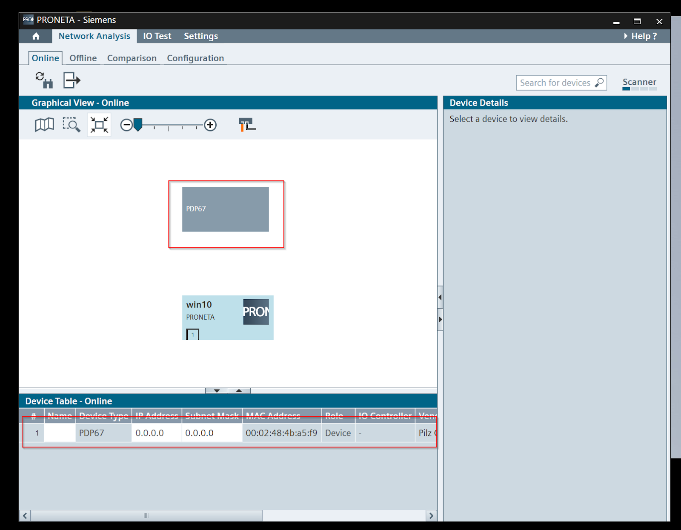Screen dimensions: 681x530
Task: Click the Search for devices field
Action: pos(561,83)
